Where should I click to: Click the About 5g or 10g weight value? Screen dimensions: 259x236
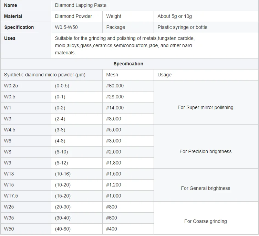pyautogui.click(x=175, y=16)
